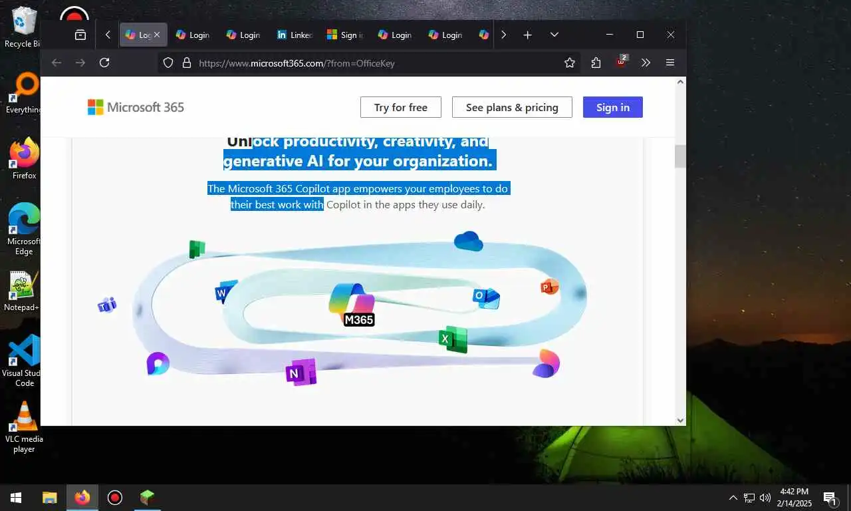The image size is (851, 511).
Task: Open the red extension with badge 2
Action: tap(621, 62)
